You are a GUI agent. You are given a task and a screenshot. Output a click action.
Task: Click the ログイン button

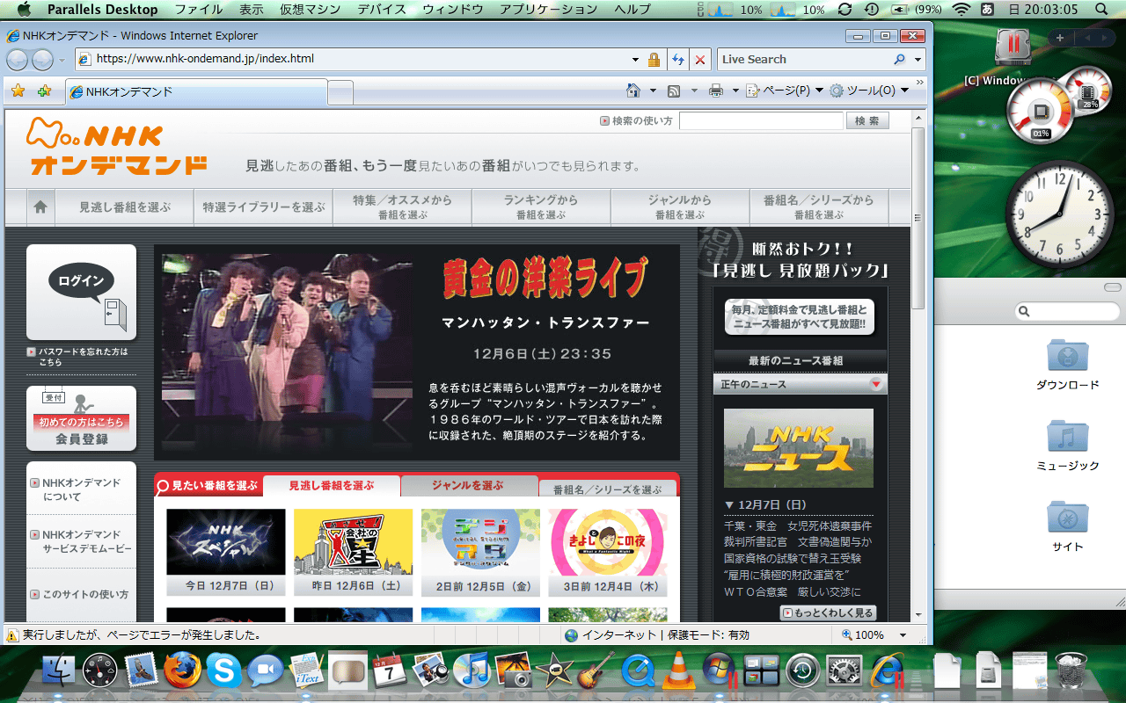82,292
